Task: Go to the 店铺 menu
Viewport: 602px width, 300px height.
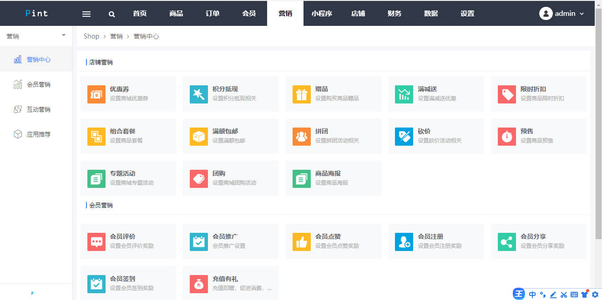Action: (x=358, y=13)
